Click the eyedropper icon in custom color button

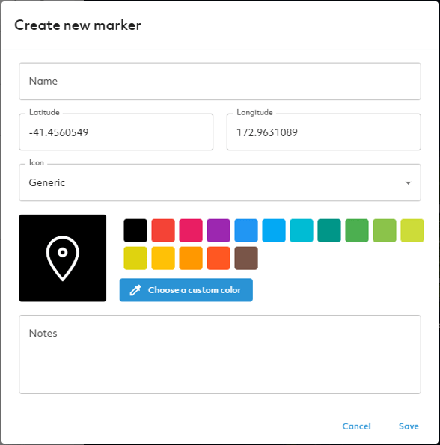coord(135,290)
